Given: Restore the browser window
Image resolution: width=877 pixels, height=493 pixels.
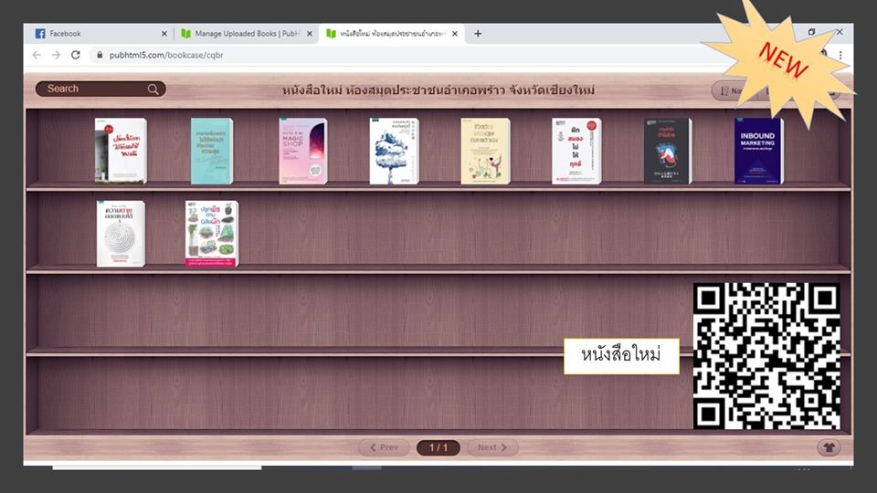Looking at the screenshot, I should [811, 32].
